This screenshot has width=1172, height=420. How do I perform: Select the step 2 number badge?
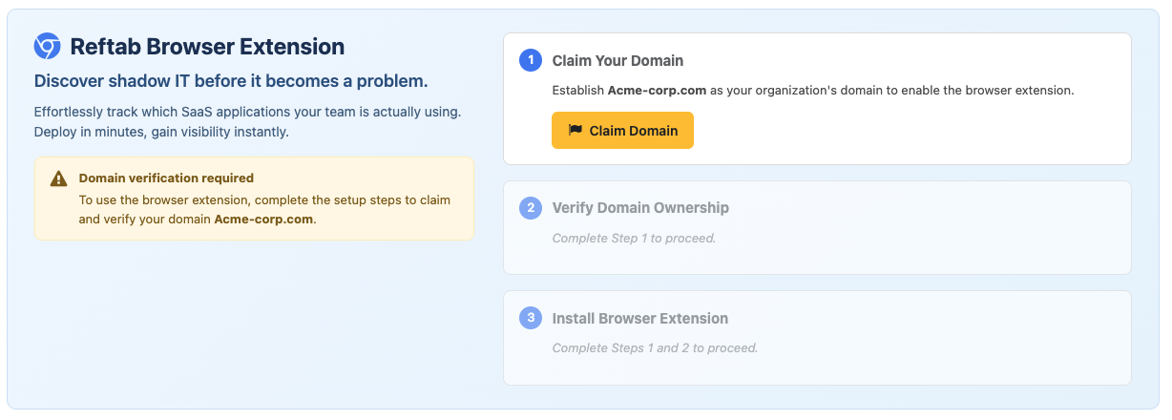(531, 208)
